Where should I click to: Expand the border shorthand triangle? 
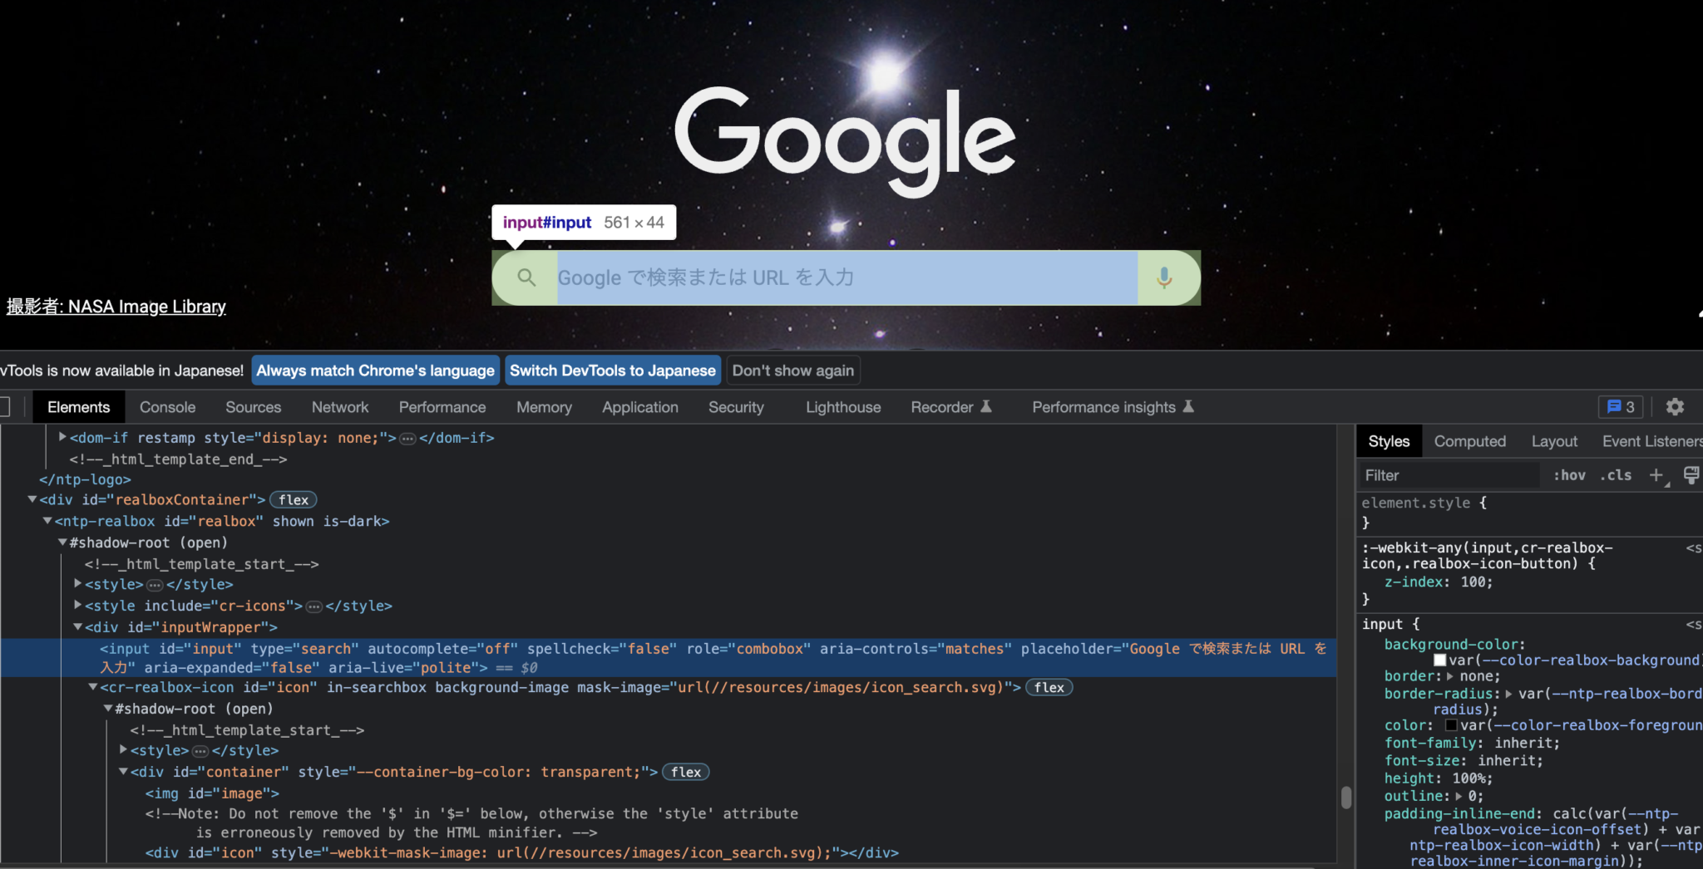point(1450,676)
